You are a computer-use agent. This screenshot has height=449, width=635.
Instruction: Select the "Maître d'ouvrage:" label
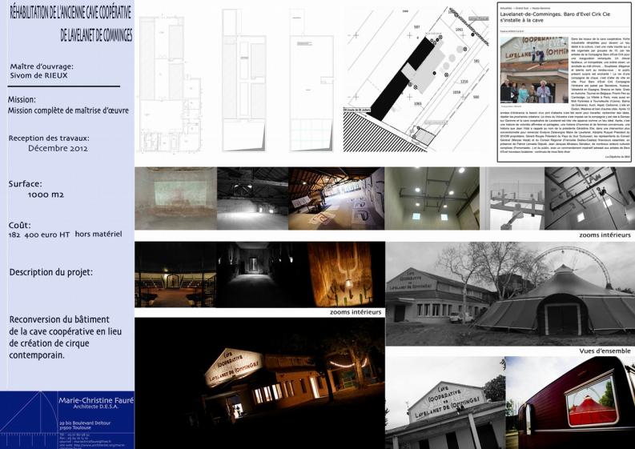pos(42,66)
